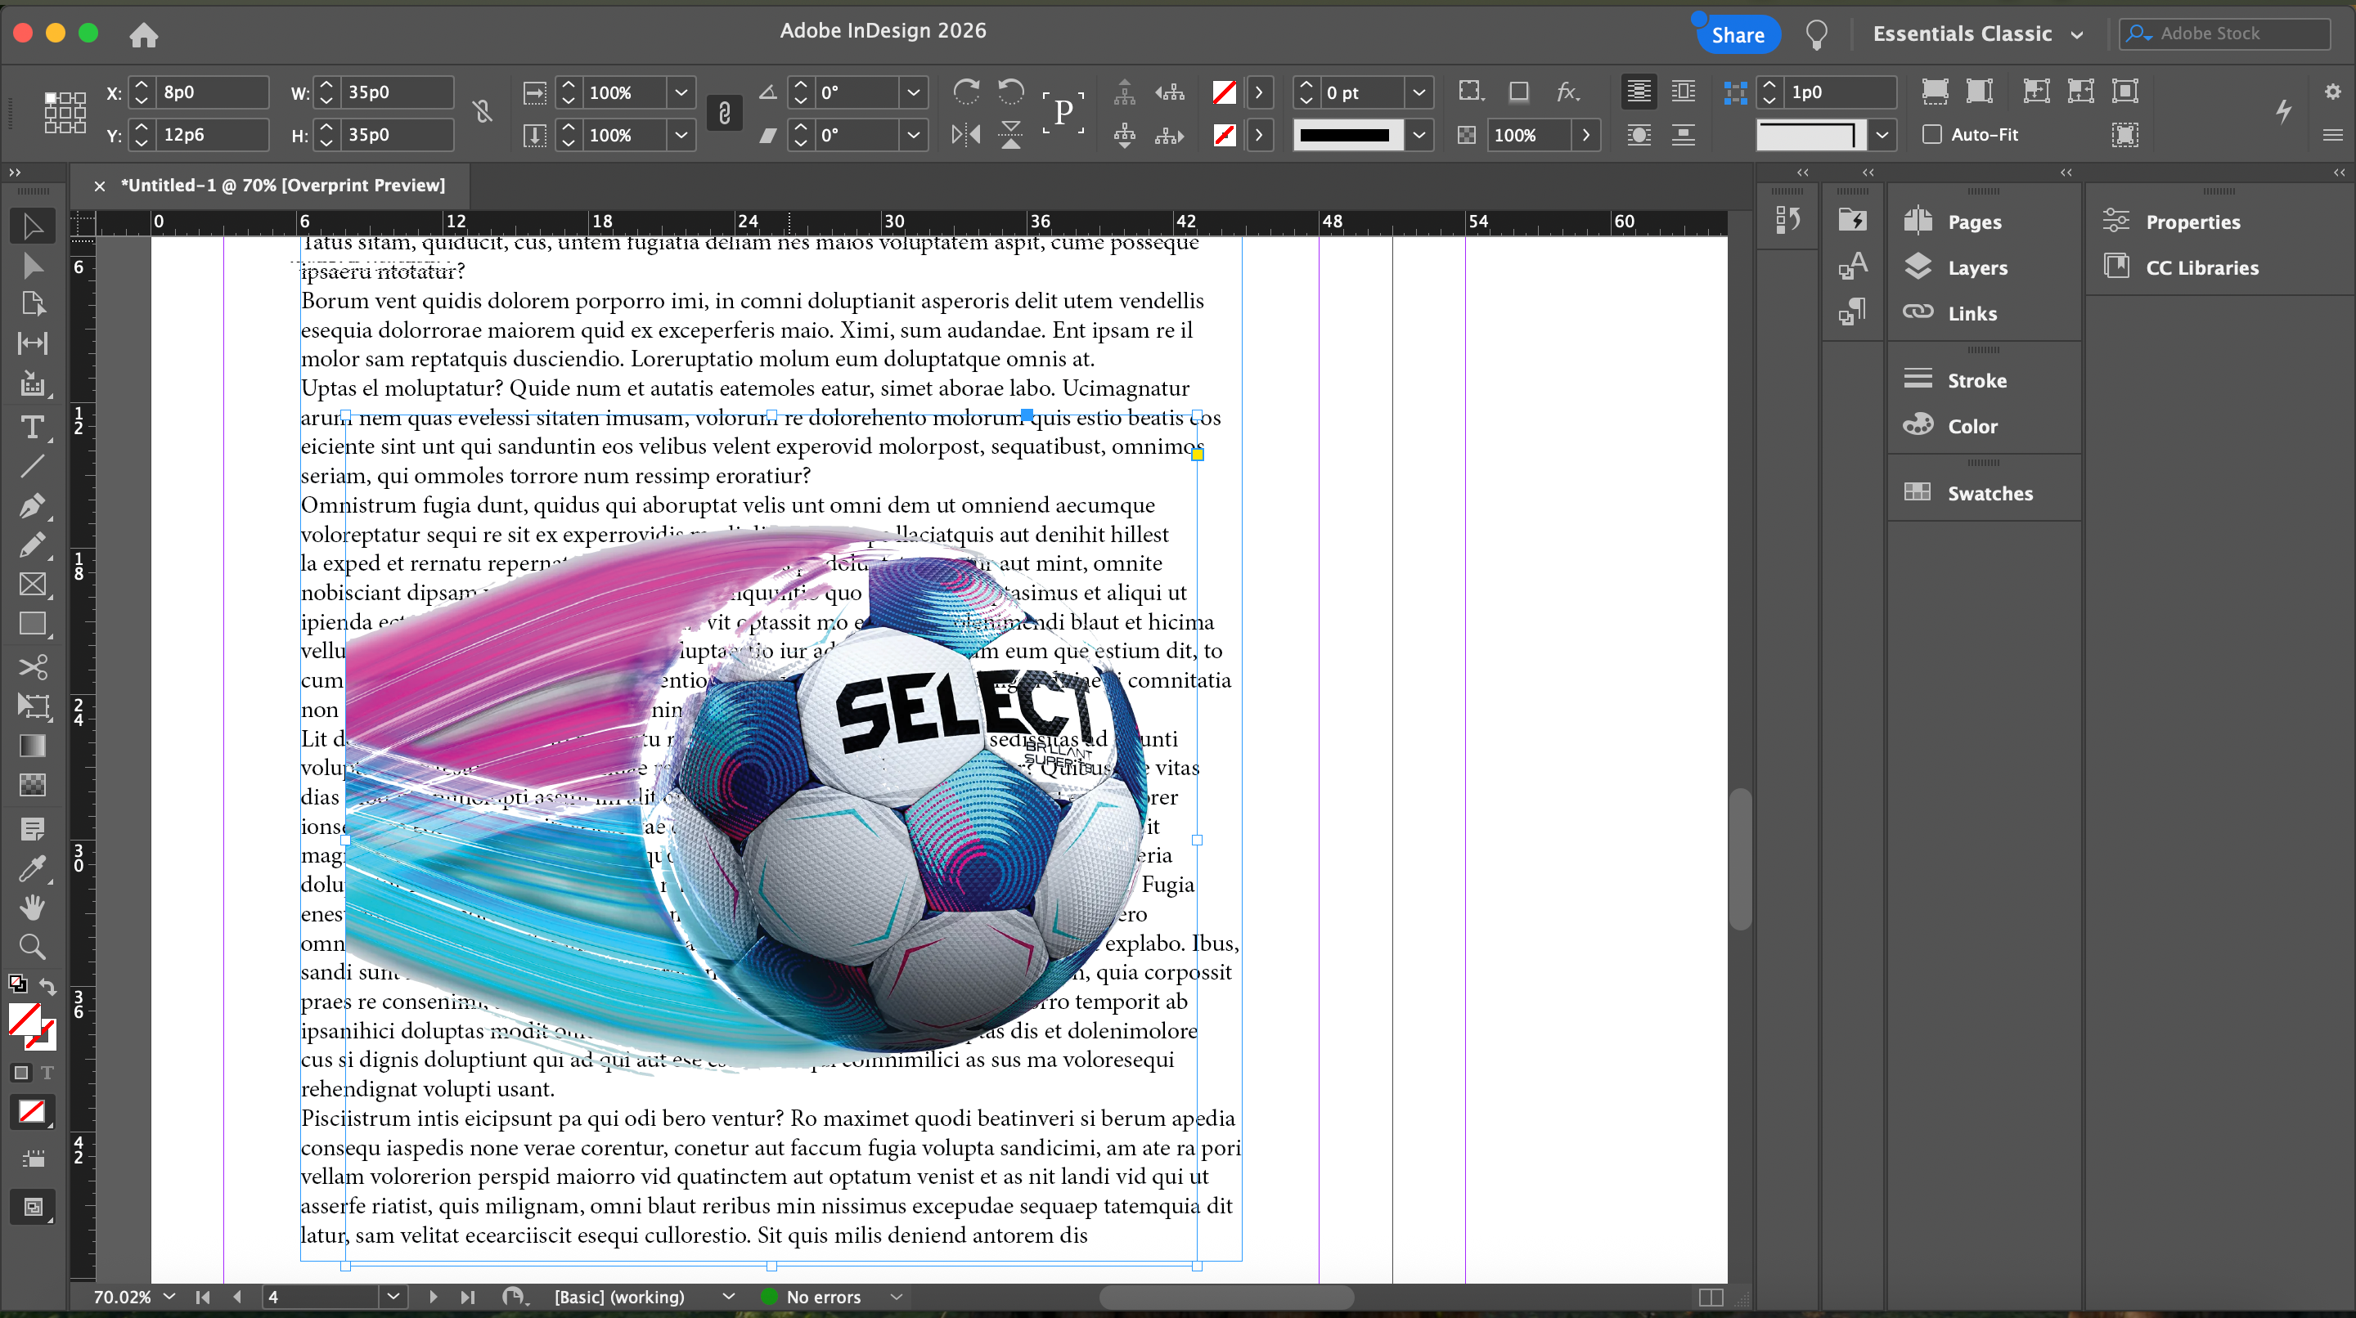2356x1318 pixels.
Task: Choose the Scissors tool
Action: [32, 666]
